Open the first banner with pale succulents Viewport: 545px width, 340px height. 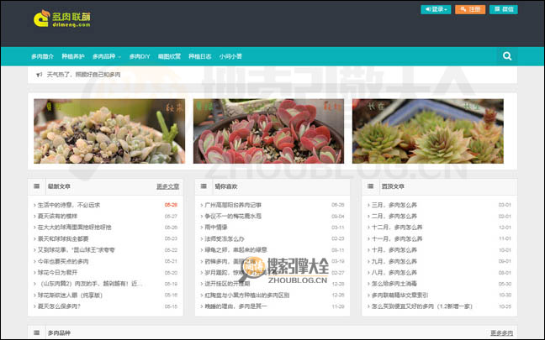109,131
